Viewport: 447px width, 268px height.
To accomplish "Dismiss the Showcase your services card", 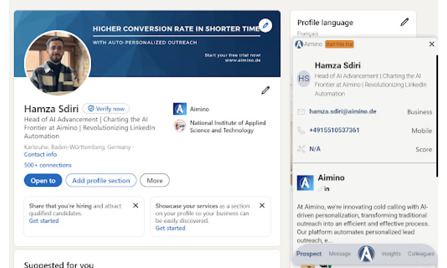I will [262, 205].
